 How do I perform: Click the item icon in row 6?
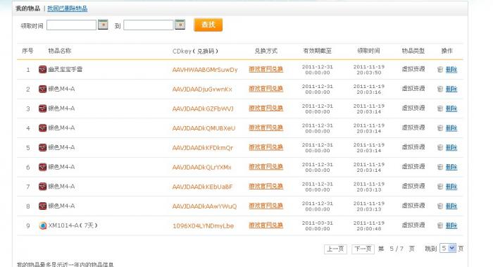click(42, 167)
